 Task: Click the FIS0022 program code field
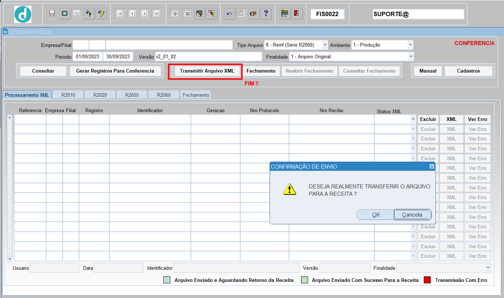pyautogui.click(x=327, y=14)
